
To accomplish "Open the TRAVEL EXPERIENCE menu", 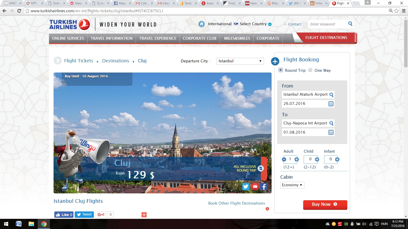I will click(x=158, y=38).
